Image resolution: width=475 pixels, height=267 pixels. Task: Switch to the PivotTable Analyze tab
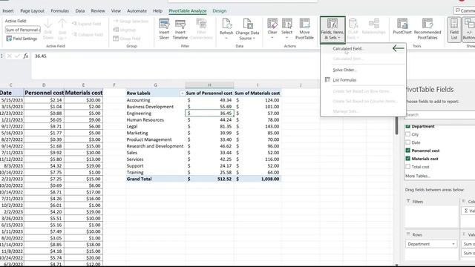coord(188,11)
